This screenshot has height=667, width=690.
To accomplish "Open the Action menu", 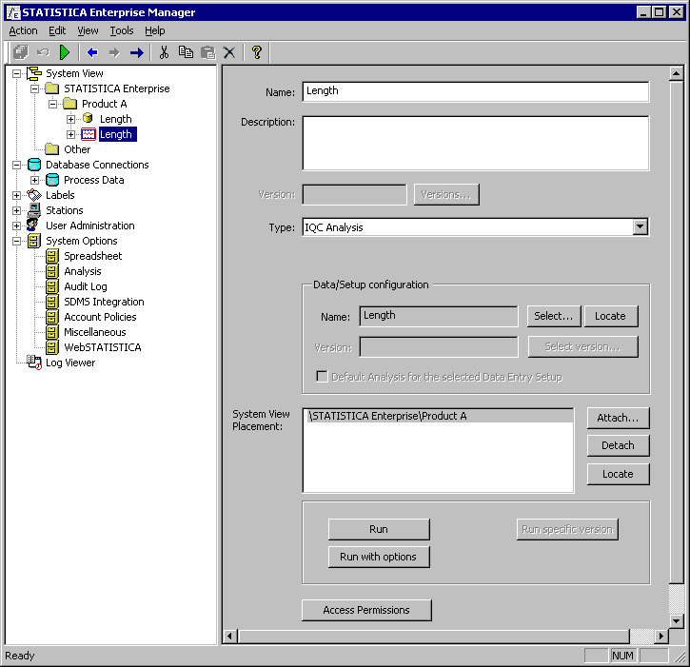I will 24,30.
